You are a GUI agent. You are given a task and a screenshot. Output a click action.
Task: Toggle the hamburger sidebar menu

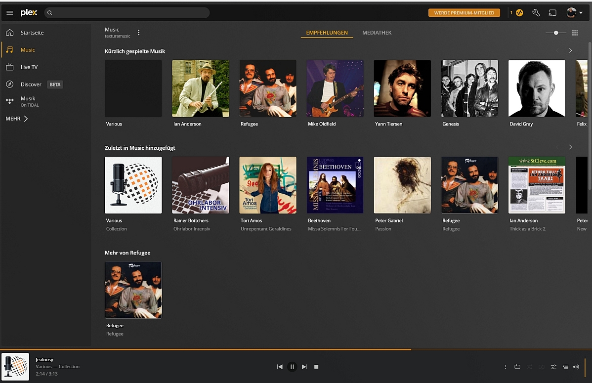[x=9, y=13]
